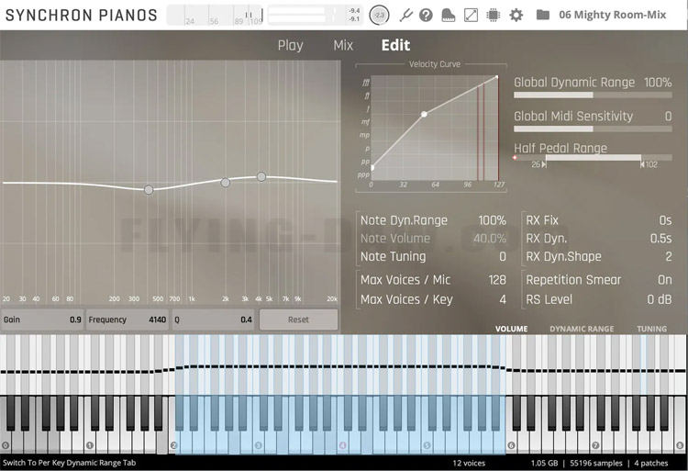Image resolution: width=688 pixels, height=471 pixels.
Task: Click the RS Level 0 dB value
Action: point(660,299)
